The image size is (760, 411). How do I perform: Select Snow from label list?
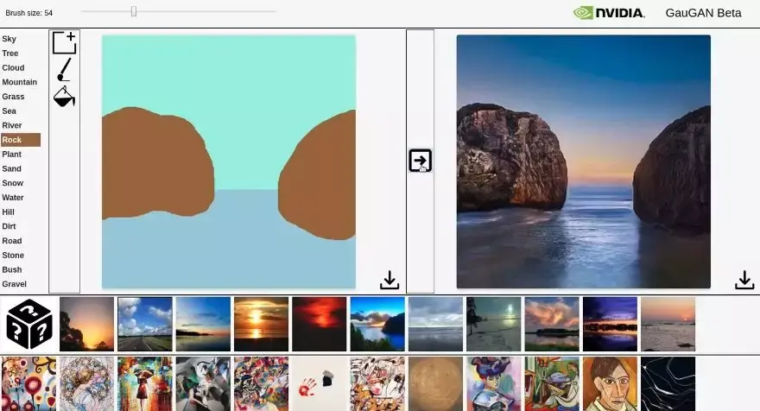pyautogui.click(x=13, y=183)
